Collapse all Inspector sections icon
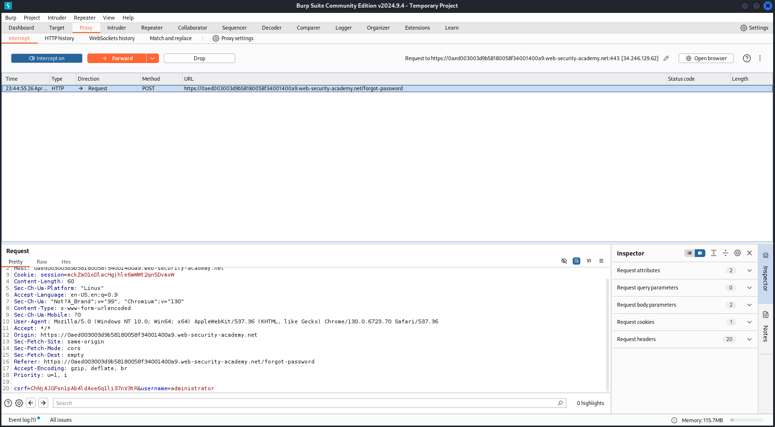Screen dimensions: 775x427 point(725,253)
